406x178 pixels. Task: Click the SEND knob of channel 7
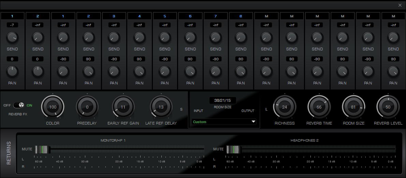tap(215, 38)
